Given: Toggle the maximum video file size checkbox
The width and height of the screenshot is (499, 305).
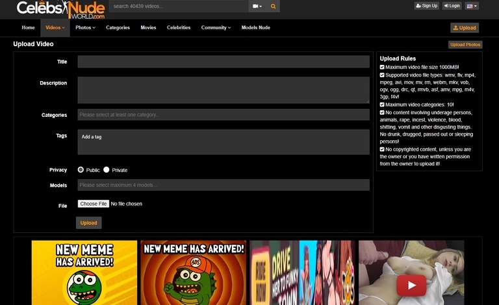Looking at the screenshot, I should click(383, 67).
